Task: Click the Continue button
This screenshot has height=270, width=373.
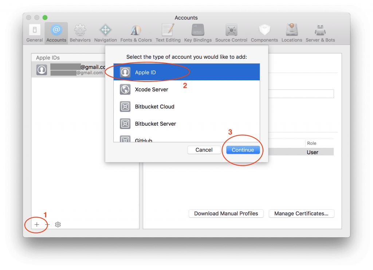Action: click(x=243, y=150)
